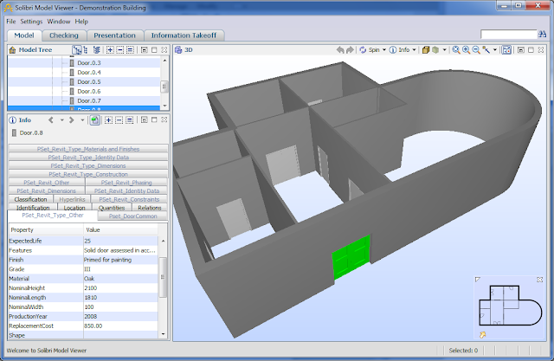This screenshot has width=554, height=361.
Task: Open the PSet_Revit_Phasing property tab
Action: click(126, 183)
